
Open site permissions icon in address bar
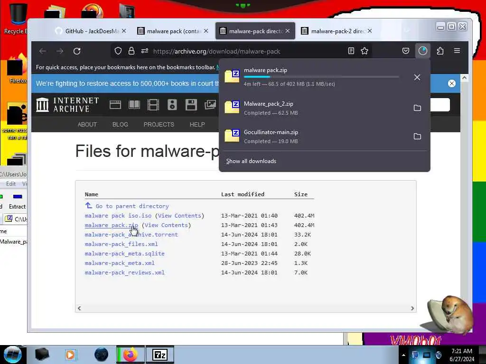(145, 51)
